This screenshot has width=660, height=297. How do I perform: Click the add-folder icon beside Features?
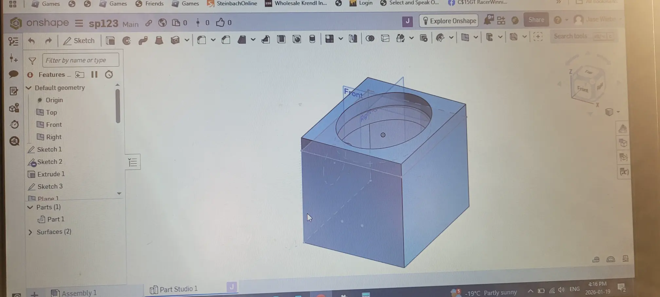pos(80,75)
